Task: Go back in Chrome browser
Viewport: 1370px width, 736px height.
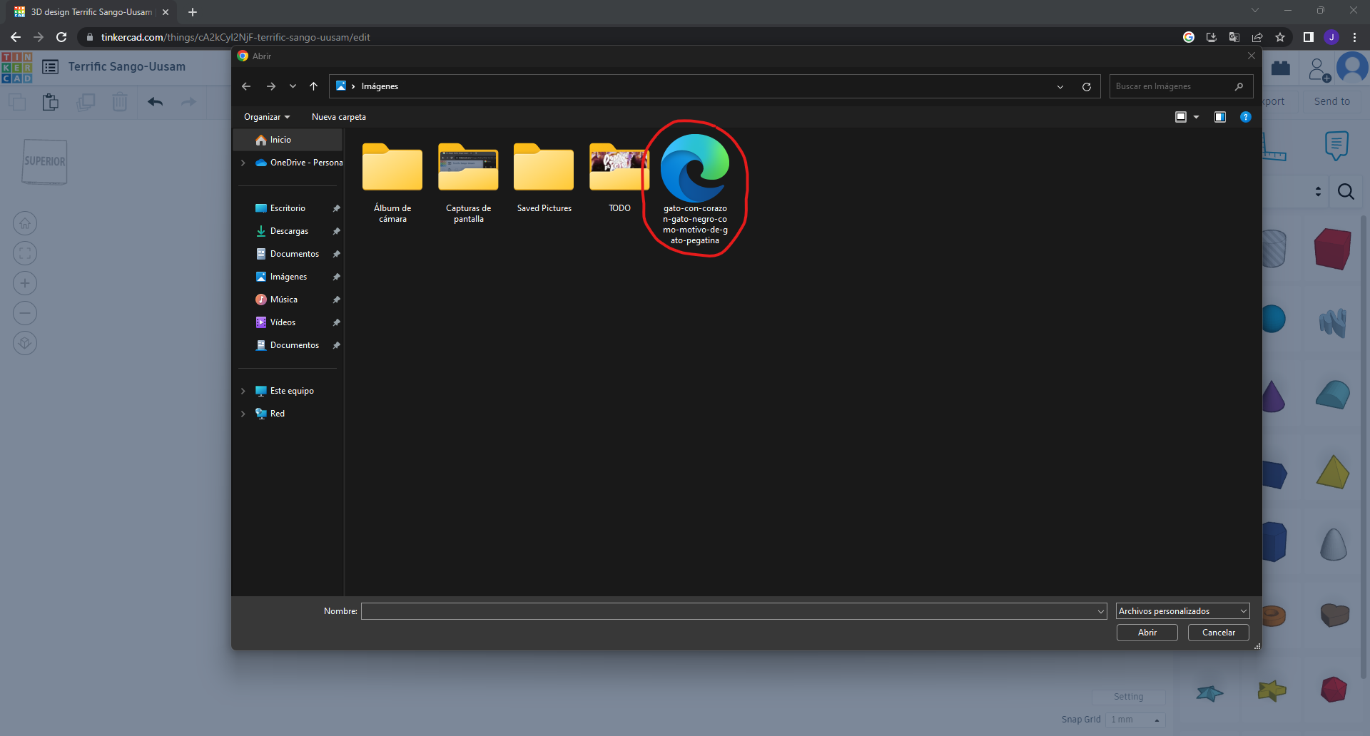Action: click(x=16, y=37)
